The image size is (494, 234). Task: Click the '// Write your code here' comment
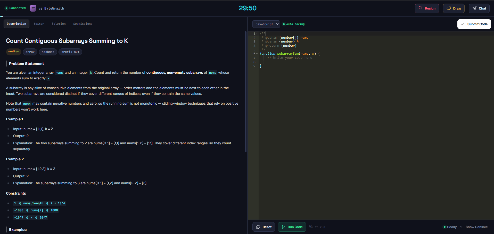[290, 58]
